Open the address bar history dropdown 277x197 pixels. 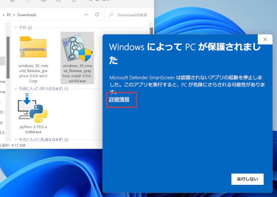click(x=86, y=15)
